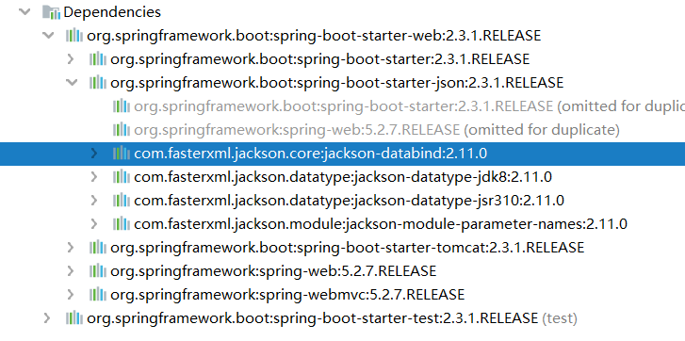
Task: Click library icon of spring-boot-starter:2.3.1.RELEASE
Action: click(98, 59)
